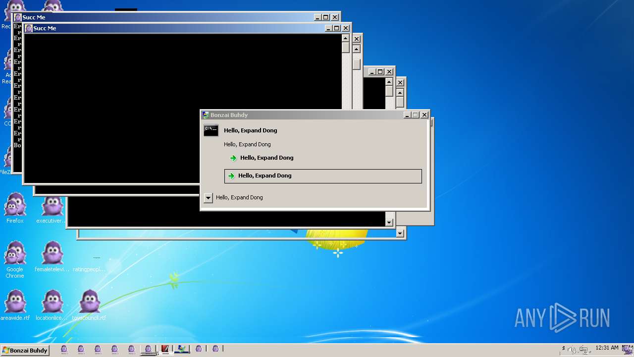Open the network tray icon
This screenshot has width=634, height=357.
click(584, 350)
